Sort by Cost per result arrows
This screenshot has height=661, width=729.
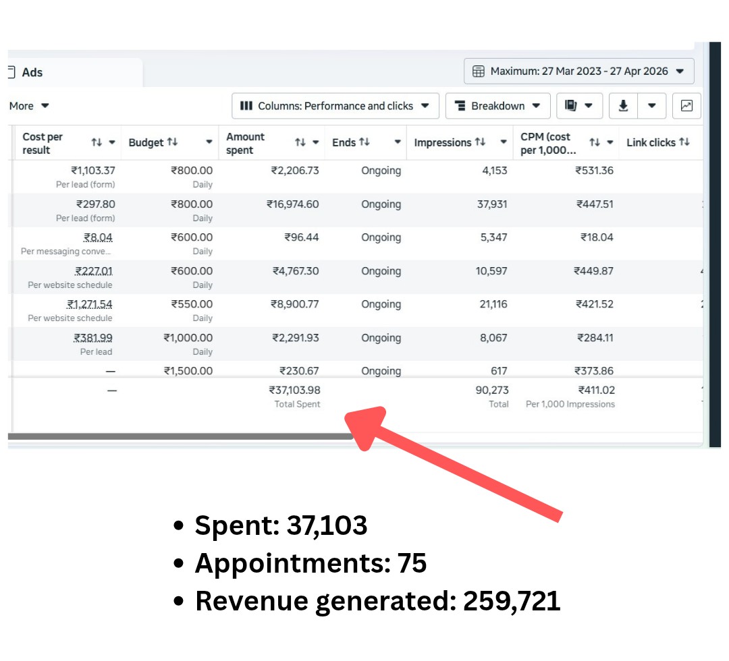point(97,143)
